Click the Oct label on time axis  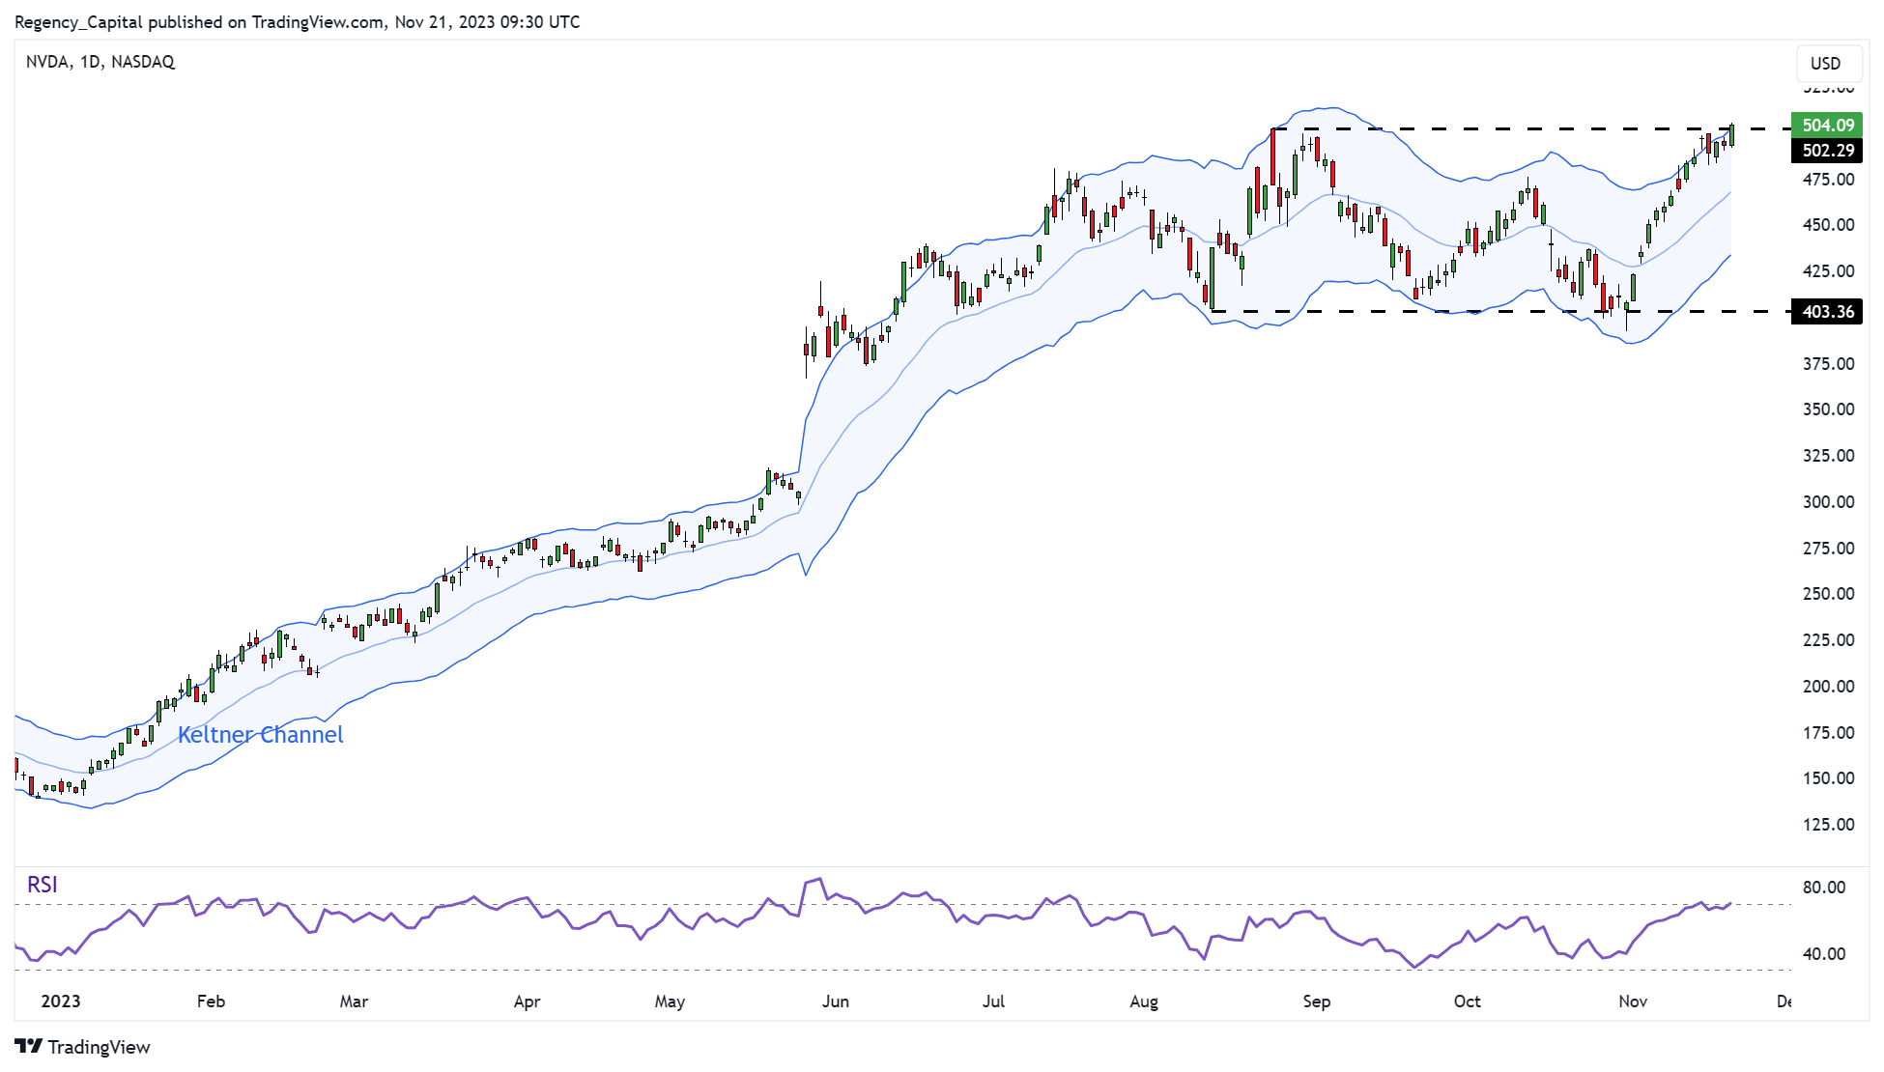1467,1001
